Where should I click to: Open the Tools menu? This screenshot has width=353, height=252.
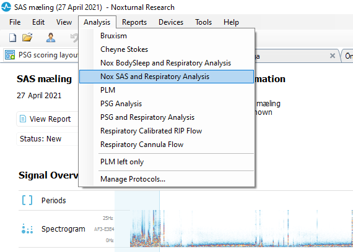click(203, 22)
